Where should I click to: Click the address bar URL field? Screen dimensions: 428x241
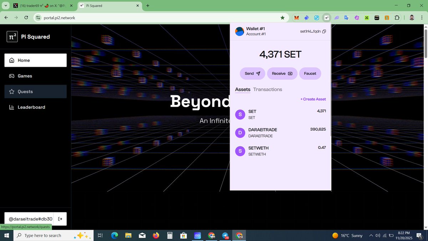pos(160,17)
